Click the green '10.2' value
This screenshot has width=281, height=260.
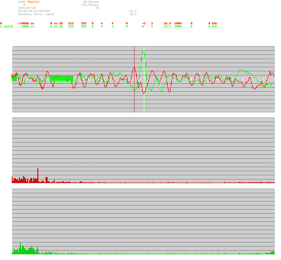coord(167,26)
